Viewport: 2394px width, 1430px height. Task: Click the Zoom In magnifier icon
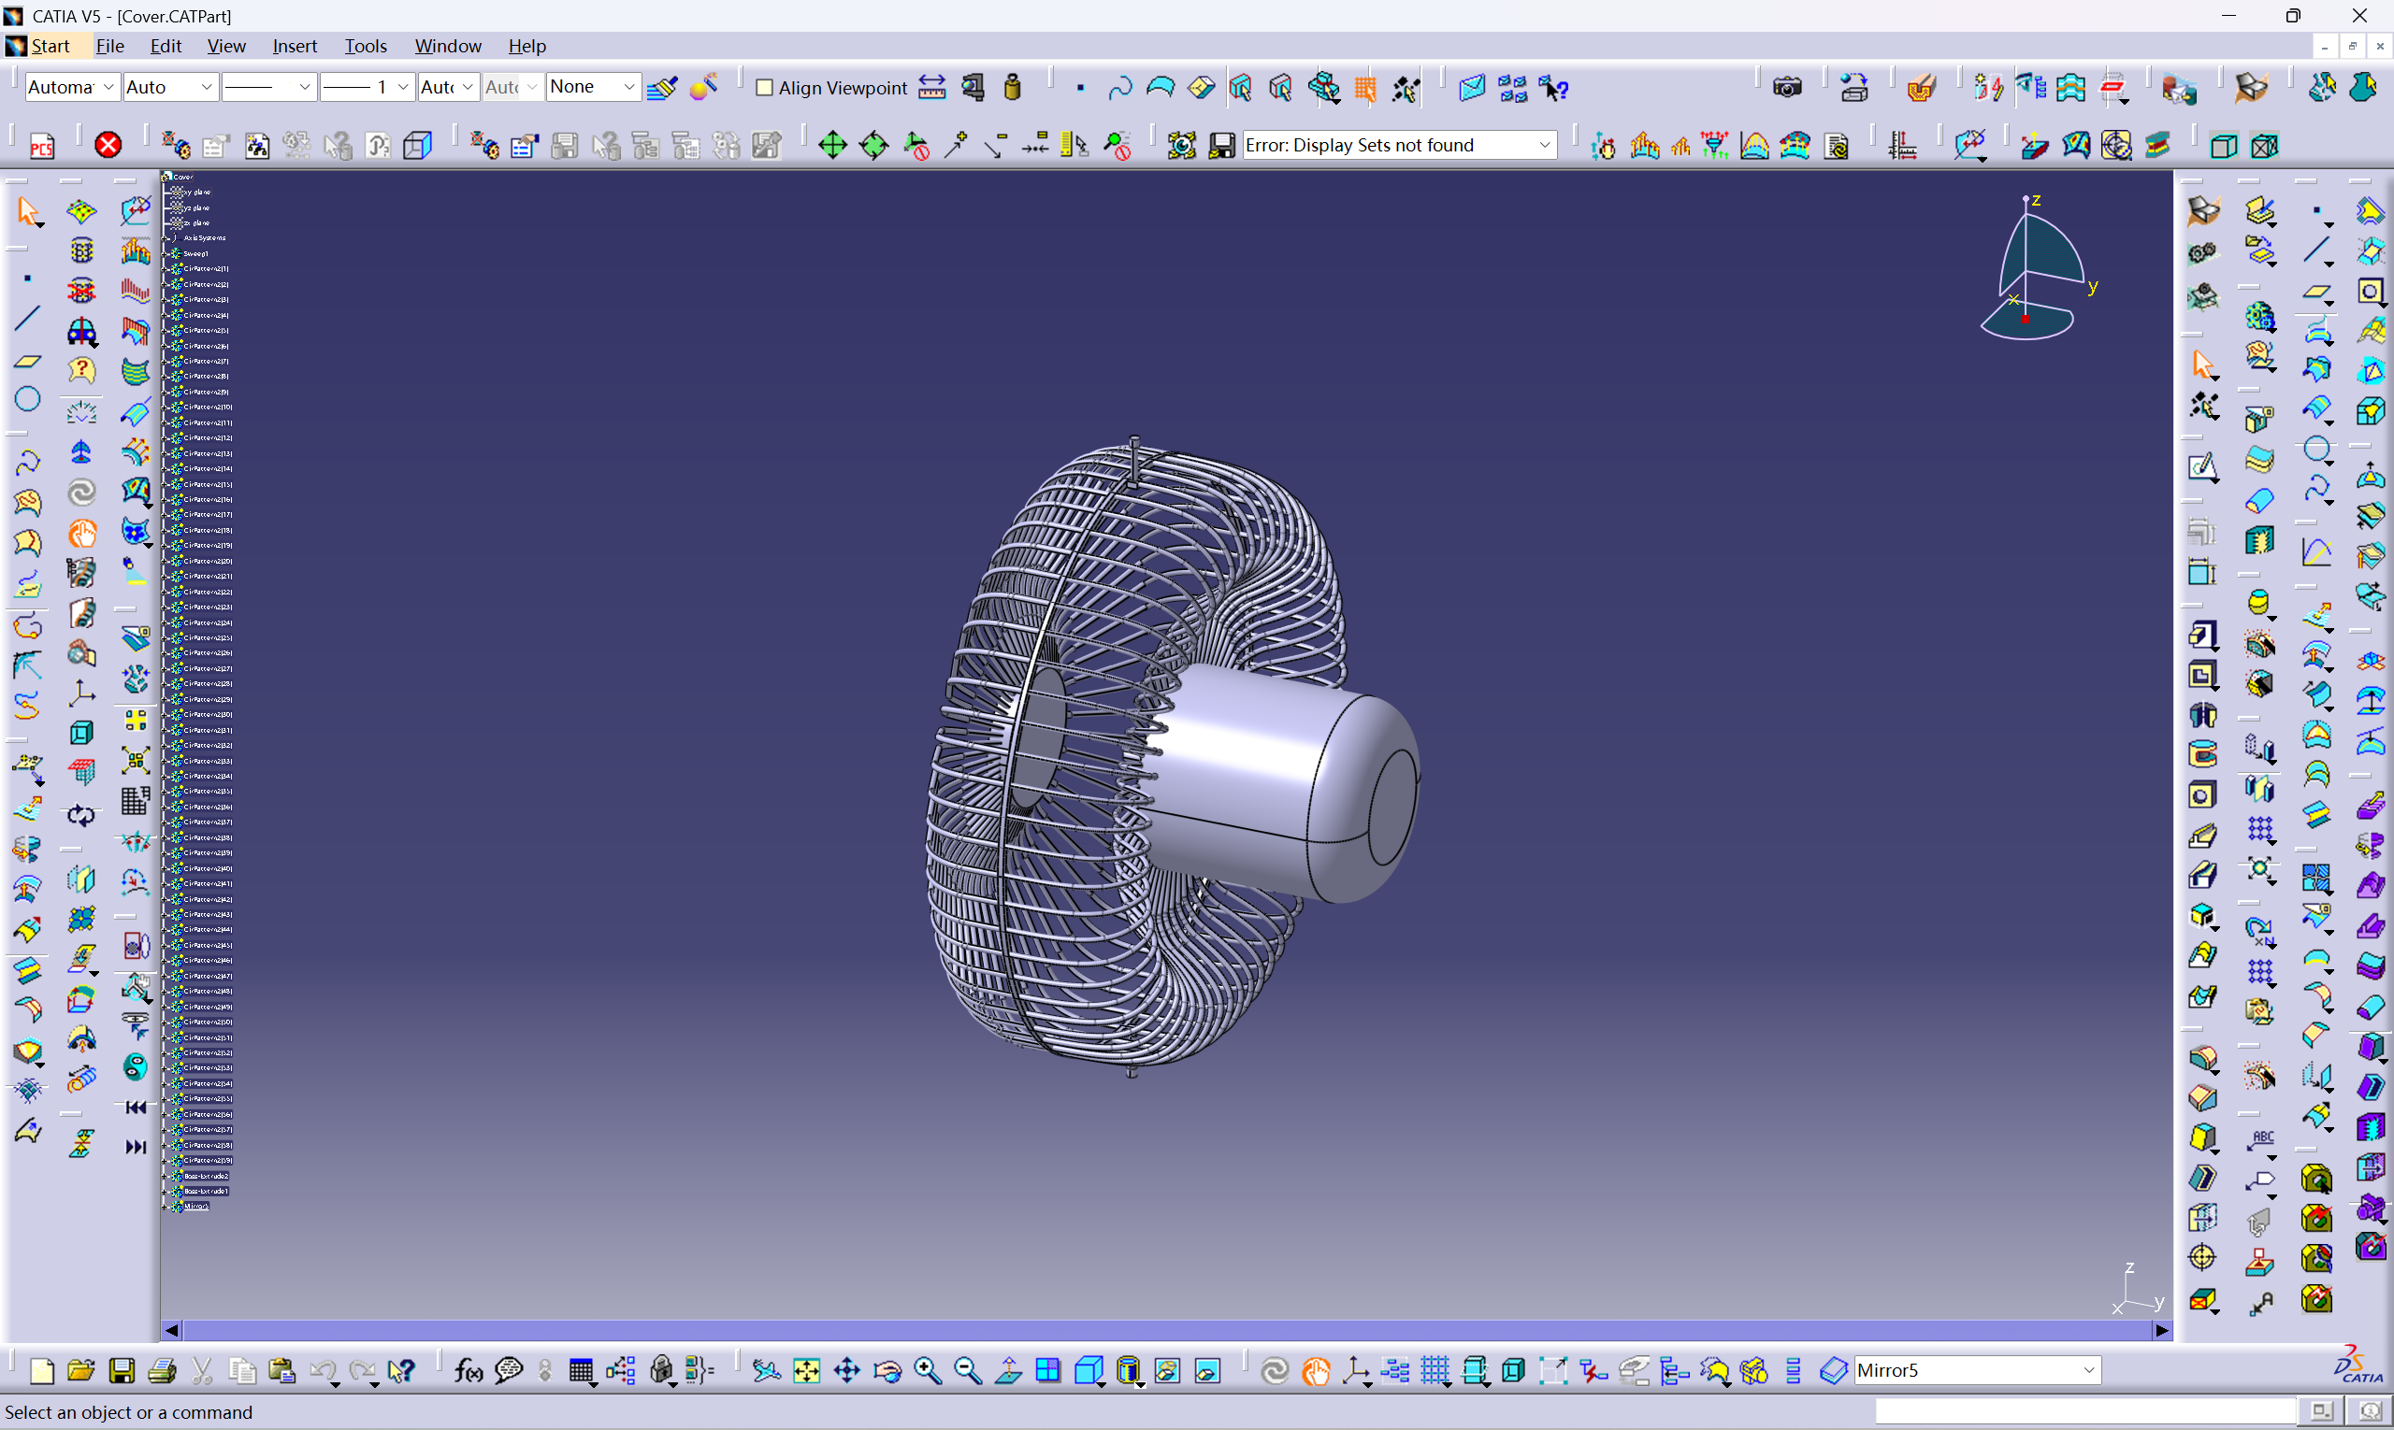click(928, 1370)
